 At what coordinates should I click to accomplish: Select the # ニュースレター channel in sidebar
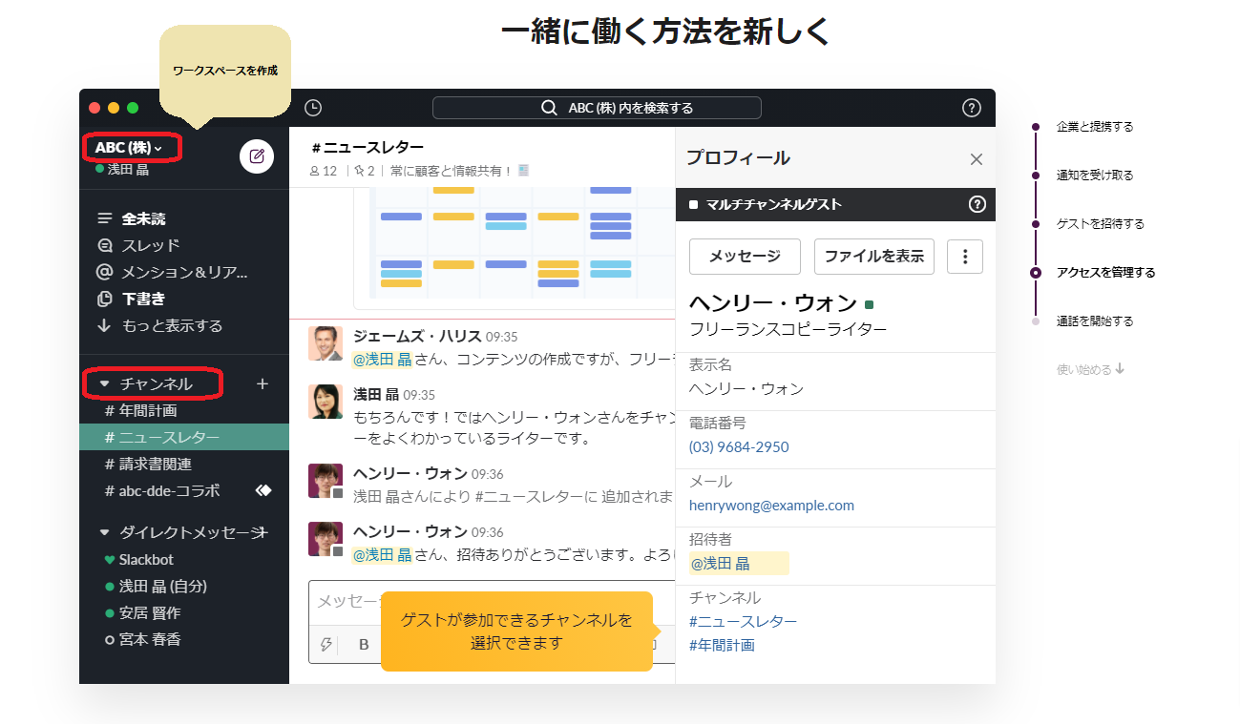coord(183,437)
